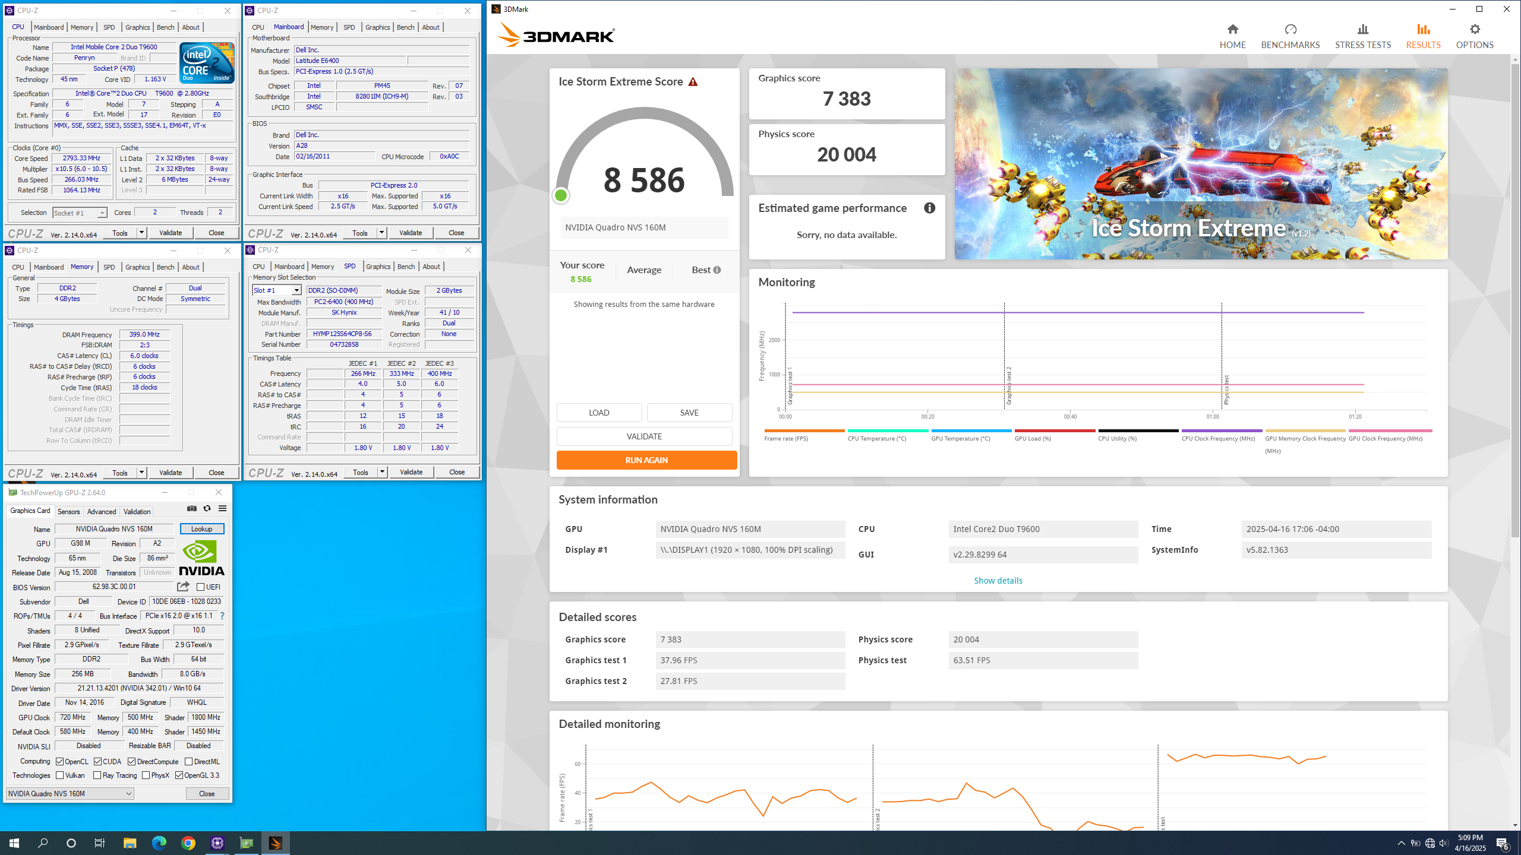The height and width of the screenshot is (855, 1521).
Task: Expand Tools arrow in the CPU tab CPU-Z window
Action: click(x=142, y=233)
